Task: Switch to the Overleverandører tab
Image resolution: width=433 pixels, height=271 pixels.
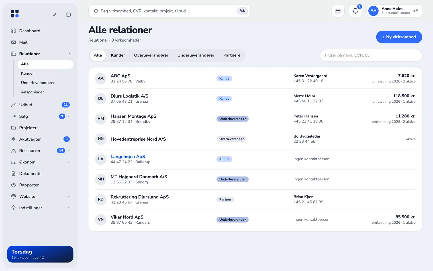Action: point(151,55)
